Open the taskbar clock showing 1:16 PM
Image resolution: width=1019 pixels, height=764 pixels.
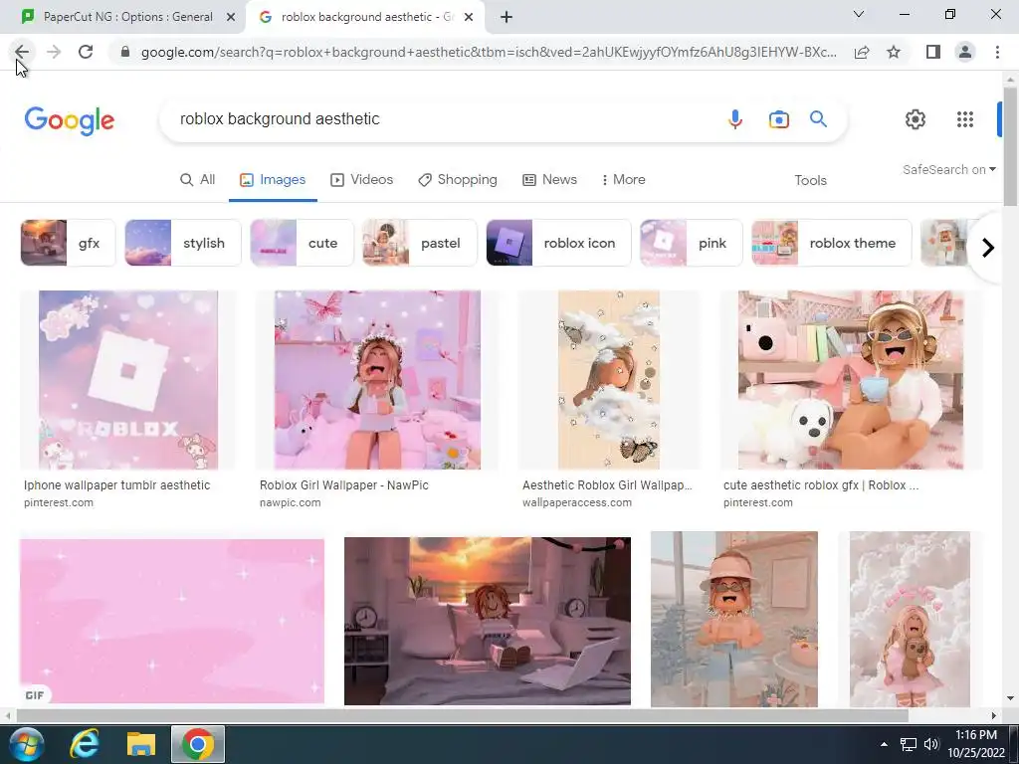976,744
